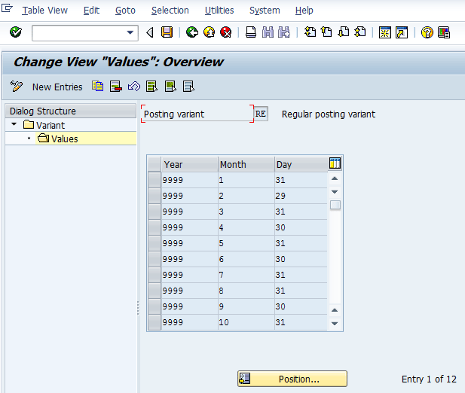
Task: Click the table's vertical scrollbar thumb
Action: click(335, 205)
